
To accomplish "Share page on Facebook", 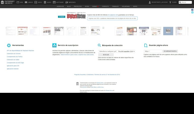I will tap(192, 10).
